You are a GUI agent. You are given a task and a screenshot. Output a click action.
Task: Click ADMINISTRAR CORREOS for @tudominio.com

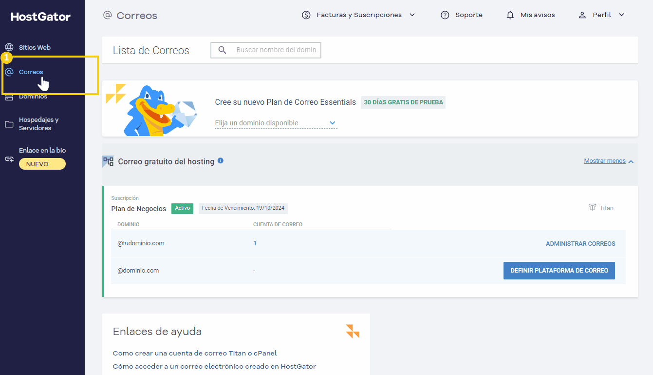580,243
